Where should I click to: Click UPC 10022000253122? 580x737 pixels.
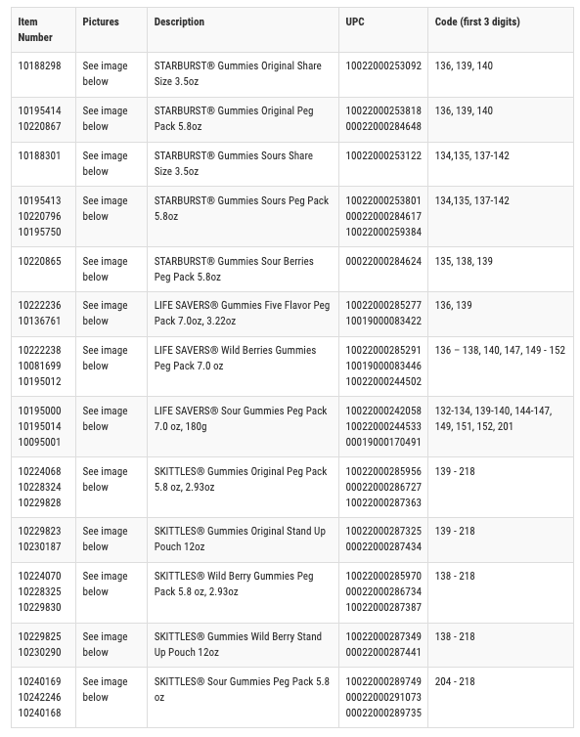[x=383, y=155]
